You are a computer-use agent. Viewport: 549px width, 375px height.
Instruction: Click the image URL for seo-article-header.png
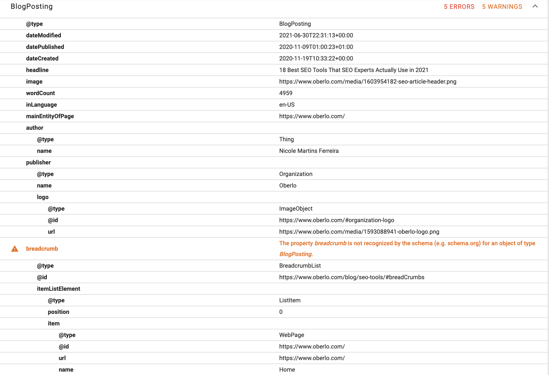[368, 82]
